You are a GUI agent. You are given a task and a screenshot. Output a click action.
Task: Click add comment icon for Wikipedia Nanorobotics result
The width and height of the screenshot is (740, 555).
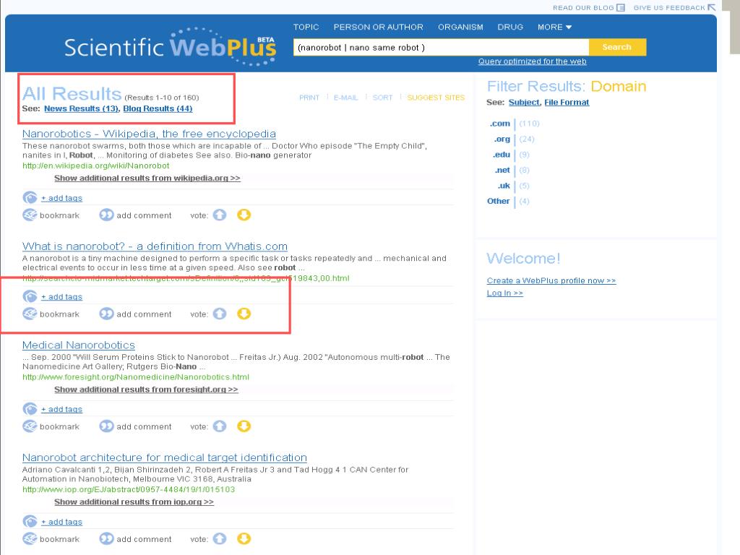tap(107, 215)
